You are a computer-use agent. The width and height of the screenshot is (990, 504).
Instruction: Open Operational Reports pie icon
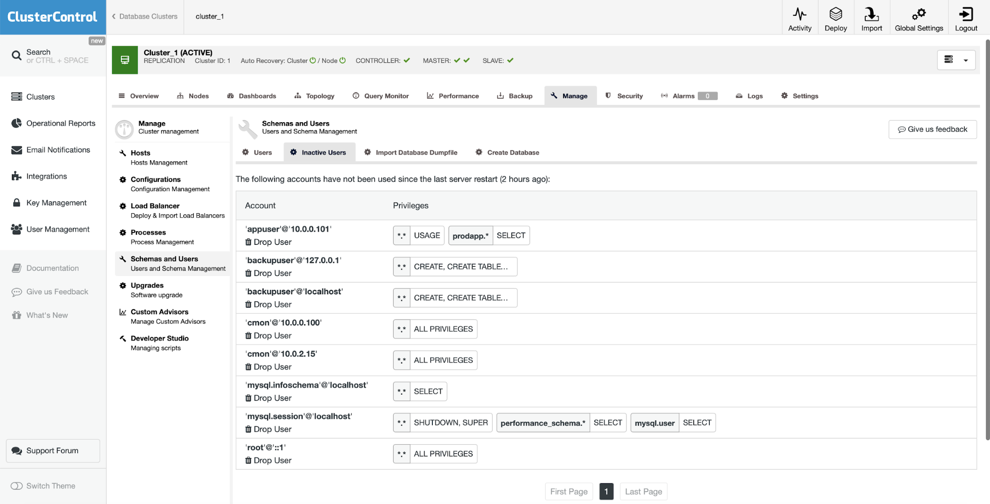point(16,123)
